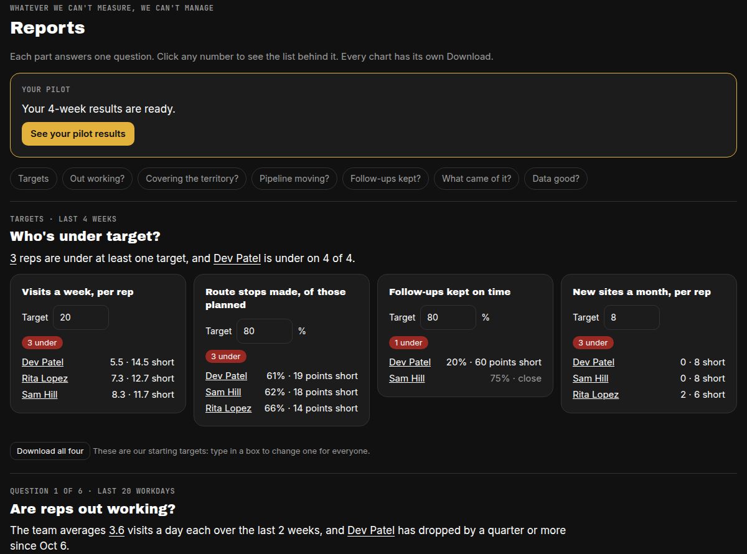Click '20% · 60 points short' value

click(x=494, y=362)
